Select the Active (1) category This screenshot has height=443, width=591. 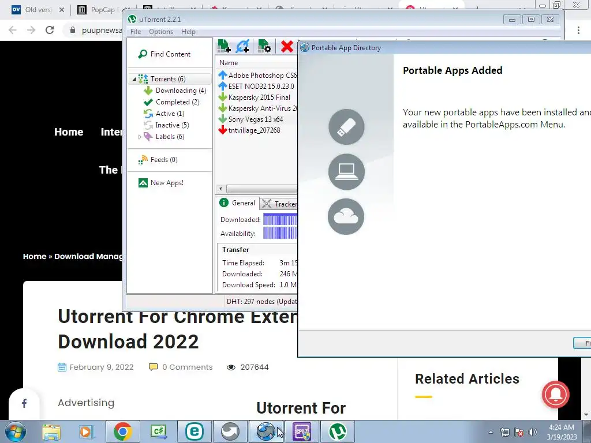[164, 114]
